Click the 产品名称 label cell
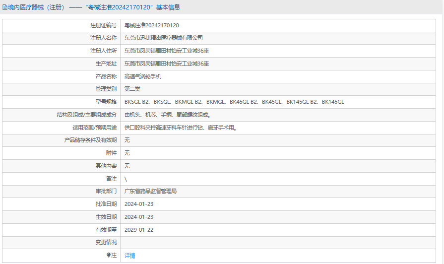444x264 pixels. point(62,76)
